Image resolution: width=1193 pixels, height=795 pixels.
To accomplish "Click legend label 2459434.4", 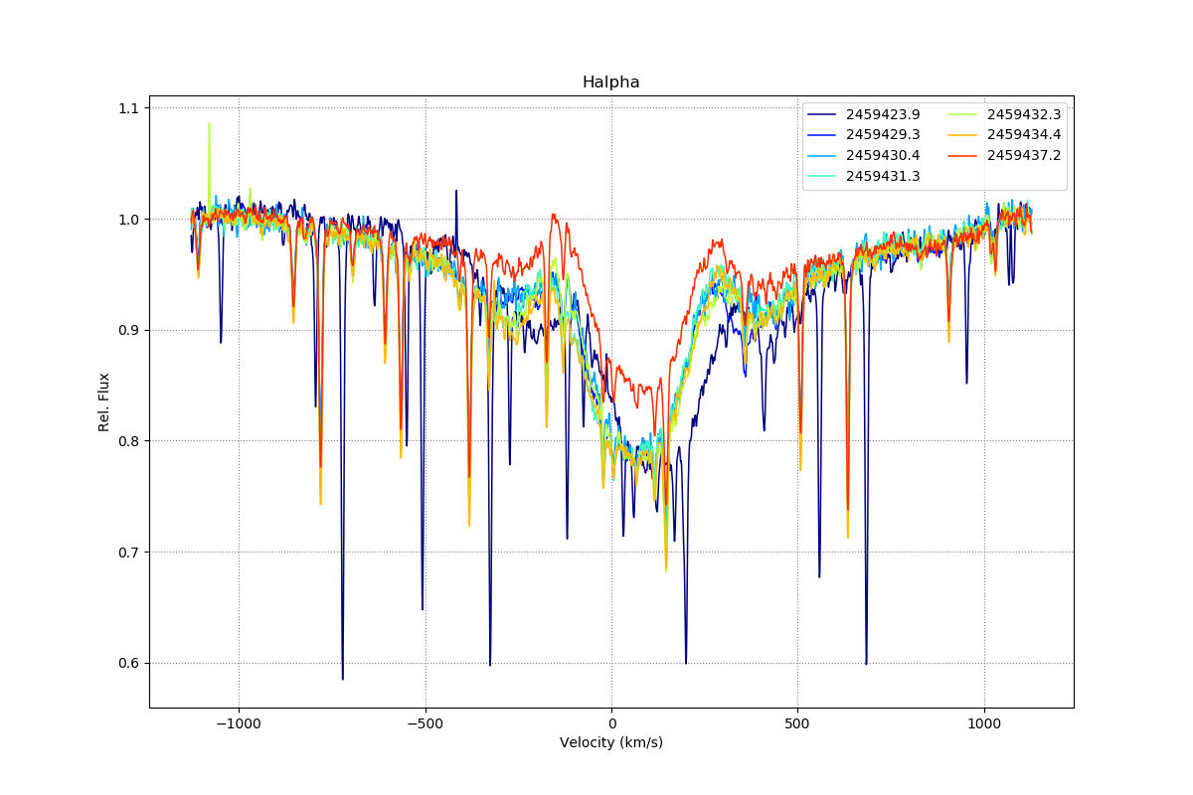I will pyautogui.click(x=1023, y=134).
